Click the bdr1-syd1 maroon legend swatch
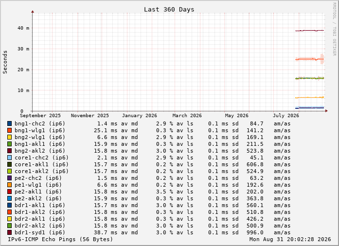Viewport: 339px width, 246px height. pos(10,232)
